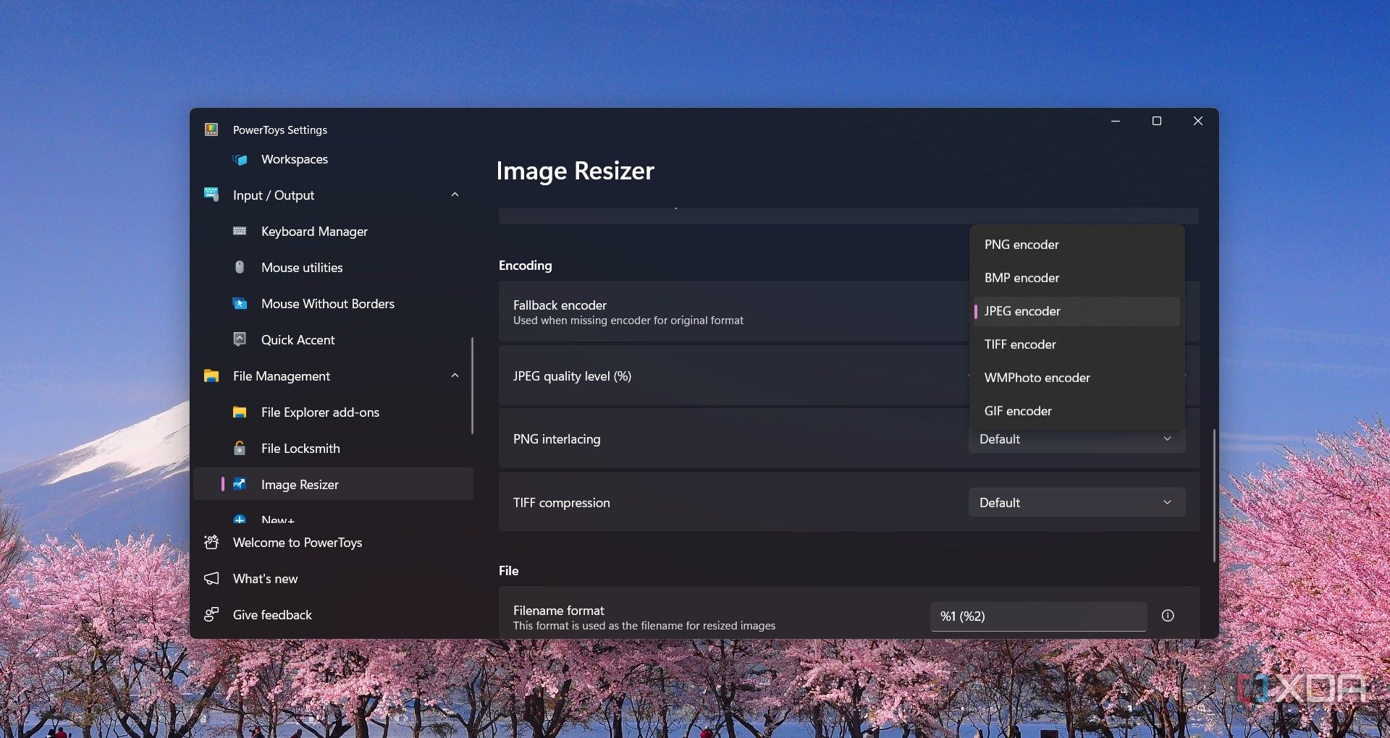The height and width of the screenshot is (738, 1390).
Task: Collapse the Input / Output section chevron
Action: click(x=455, y=195)
